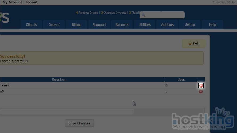View the 2 Overdue Invoices link

click(114, 13)
